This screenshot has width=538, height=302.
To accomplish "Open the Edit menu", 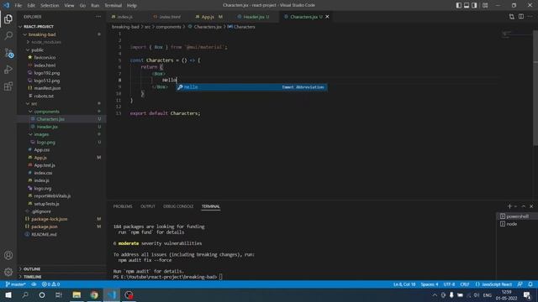I will [31, 5].
